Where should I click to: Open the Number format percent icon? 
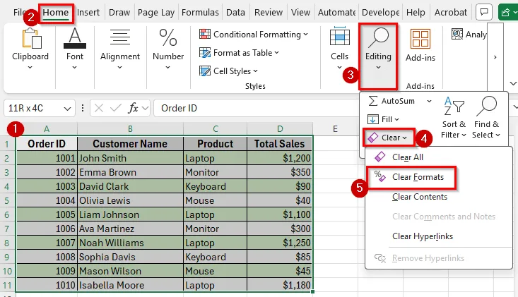(x=168, y=37)
